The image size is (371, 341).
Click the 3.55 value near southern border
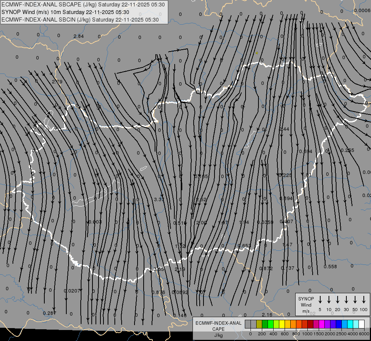point(159,269)
